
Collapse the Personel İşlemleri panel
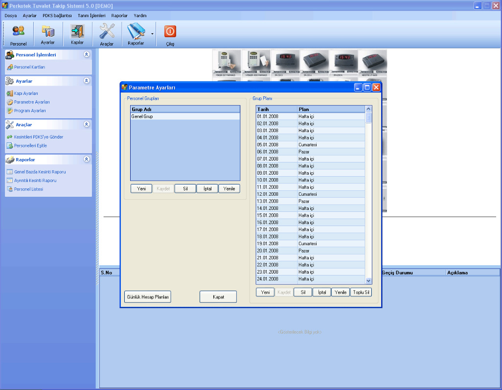click(x=87, y=55)
